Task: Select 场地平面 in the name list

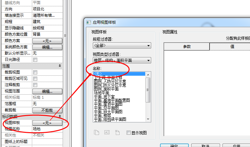Action: pos(102,93)
